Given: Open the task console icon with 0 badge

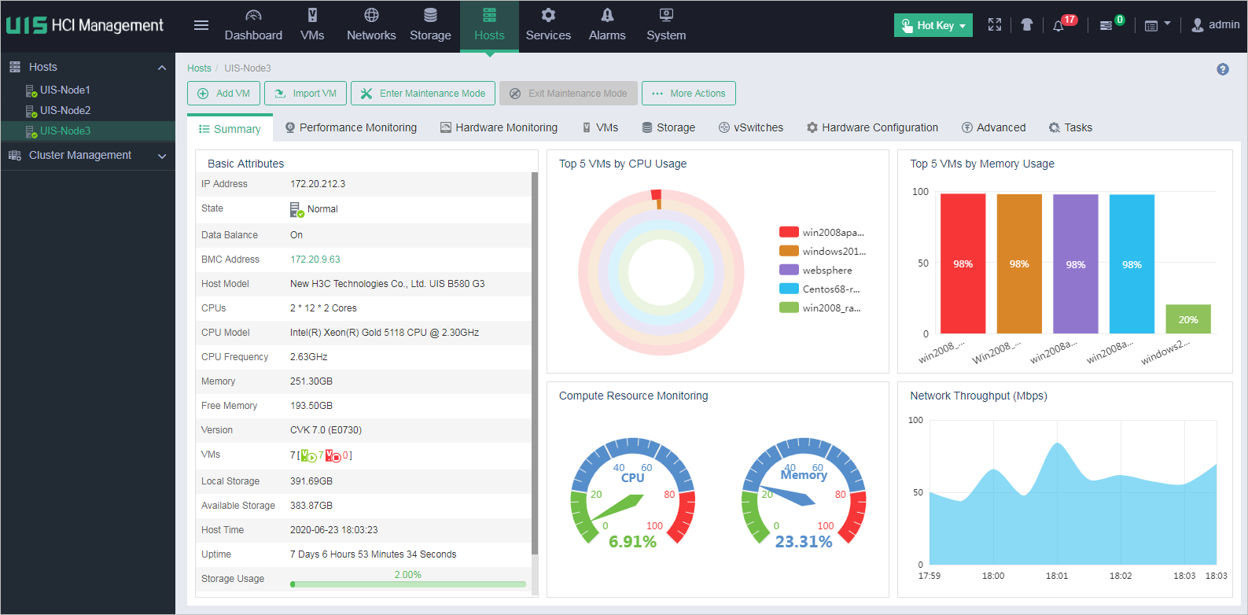Looking at the screenshot, I should click(1106, 25).
